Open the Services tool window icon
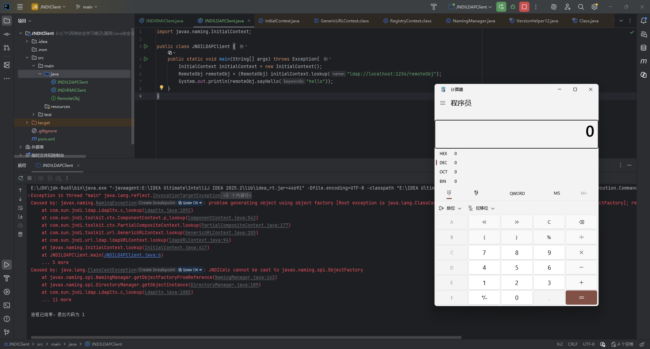The image size is (650, 349). (7, 292)
